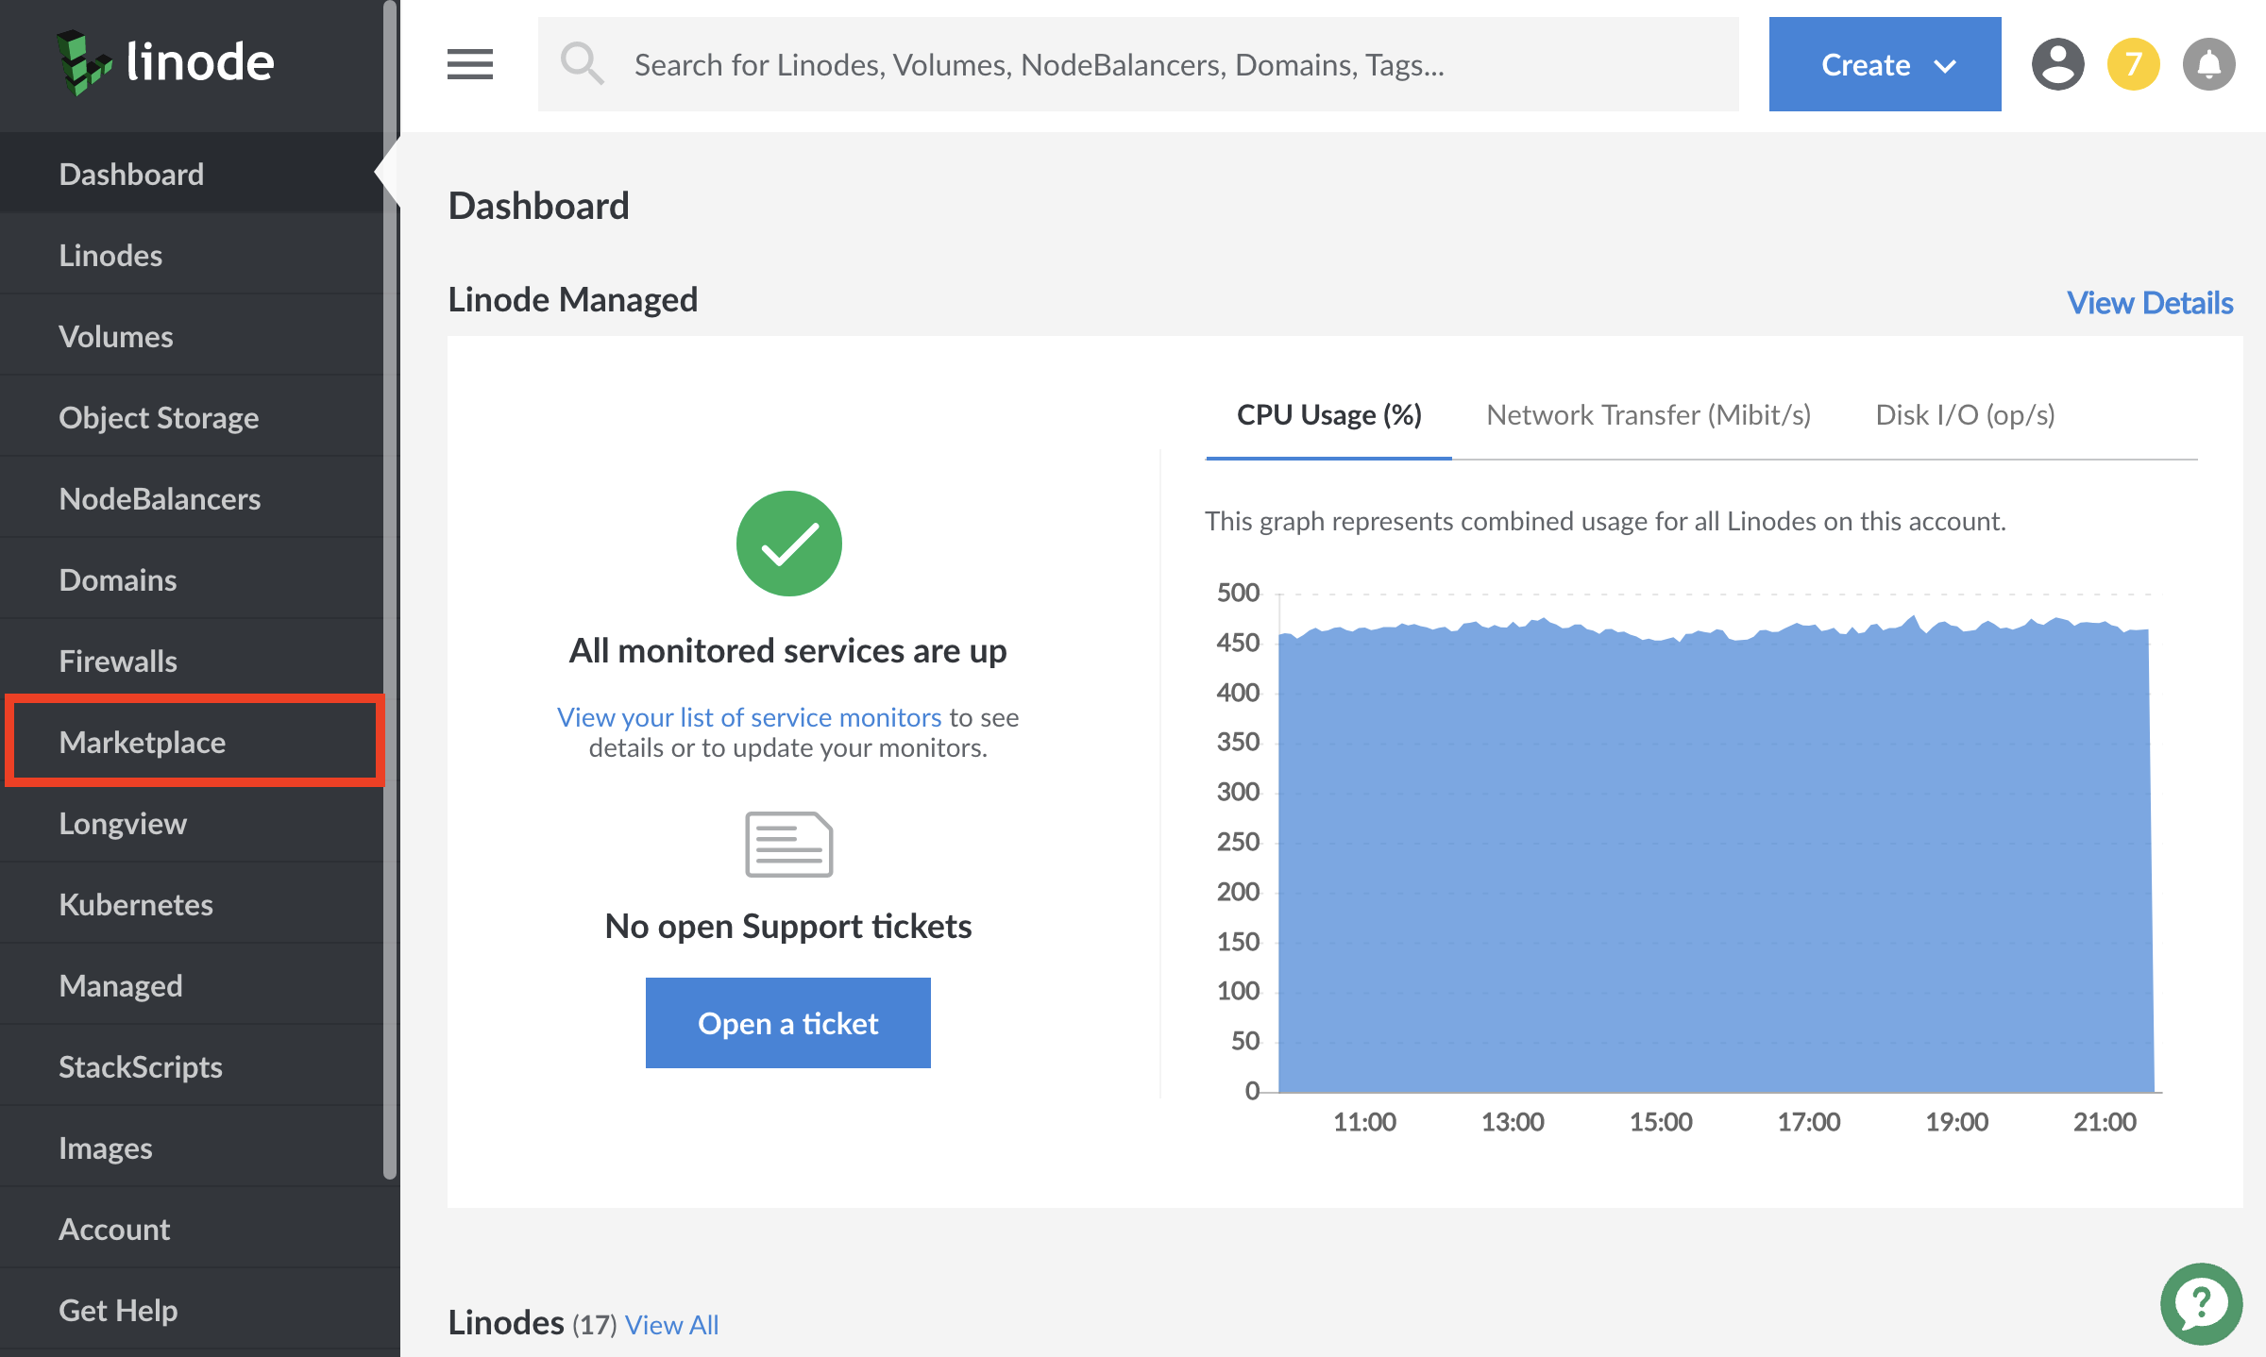Open the user account avatar menu
Screen dimensions: 2266x1357
[2057, 63]
